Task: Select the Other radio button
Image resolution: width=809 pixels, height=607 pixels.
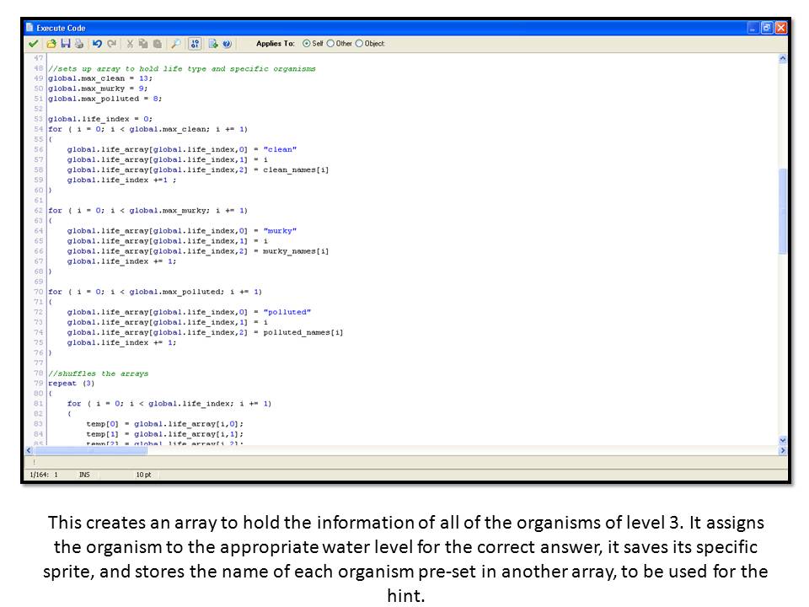Action: click(x=330, y=44)
